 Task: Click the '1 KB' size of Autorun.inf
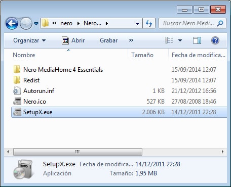pyautogui.click(x=159, y=91)
